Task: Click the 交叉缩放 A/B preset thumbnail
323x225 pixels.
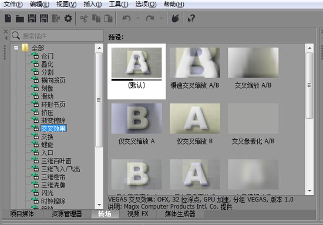Action: click(x=253, y=63)
